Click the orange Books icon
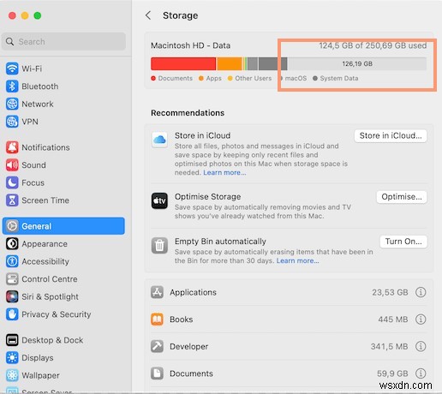 click(157, 319)
